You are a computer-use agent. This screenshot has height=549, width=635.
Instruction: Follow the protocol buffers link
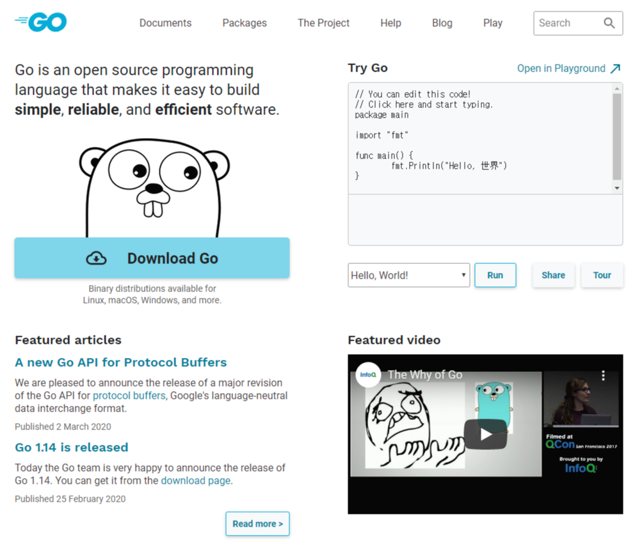[129, 396]
